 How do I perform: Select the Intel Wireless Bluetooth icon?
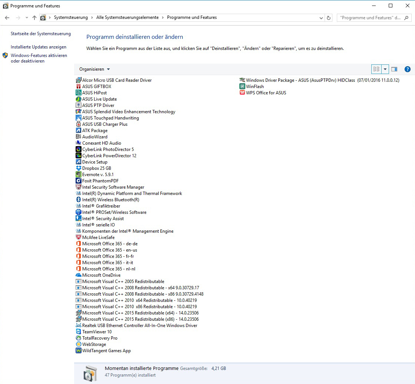point(78,200)
